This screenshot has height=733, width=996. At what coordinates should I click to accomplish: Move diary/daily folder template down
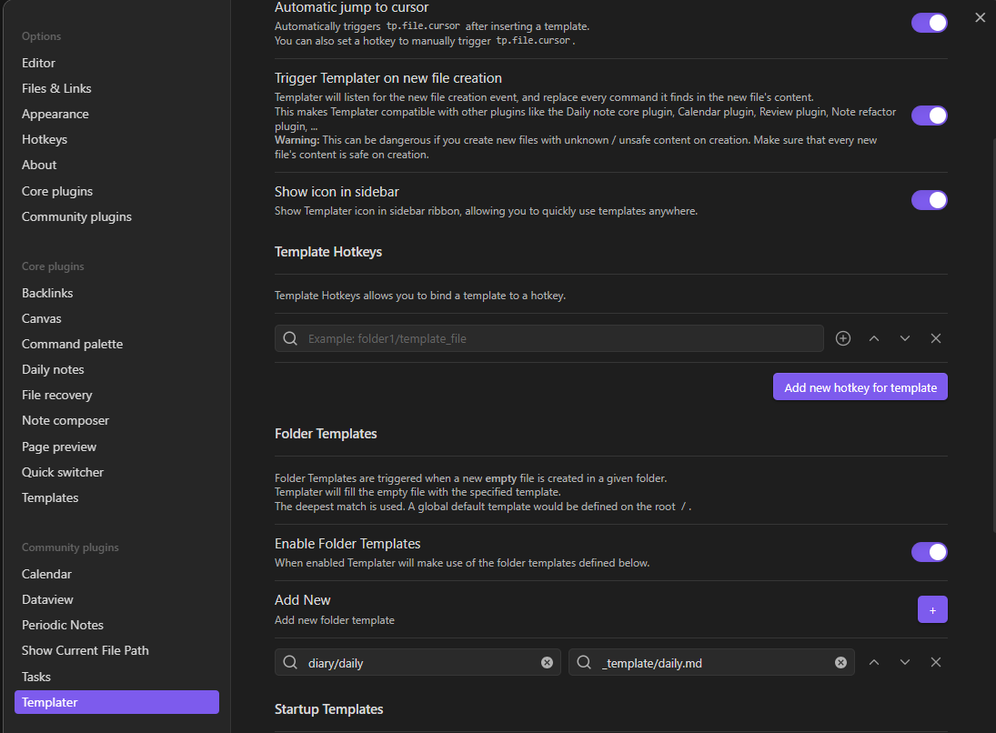[905, 662]
